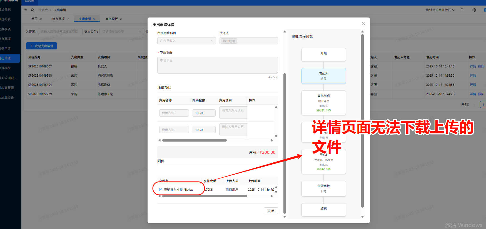486x229 pixels.
Task: Open settings via the gear icon
Action: pyautogui.click(x=474, y=10)
